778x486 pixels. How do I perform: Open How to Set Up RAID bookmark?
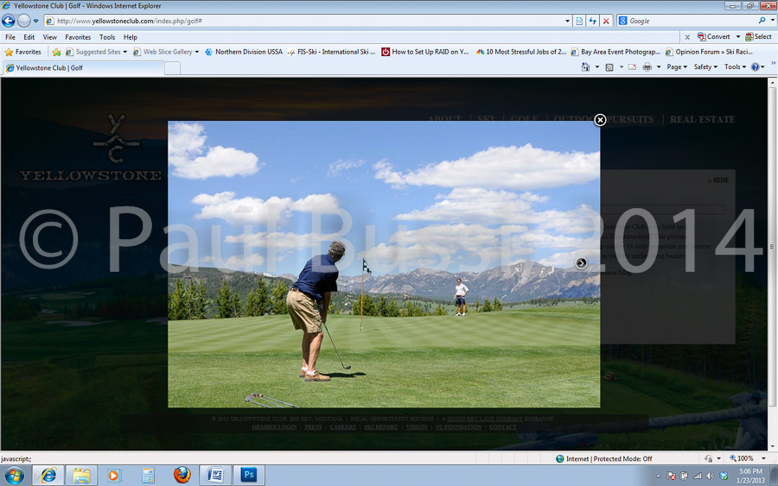(424, 52)
